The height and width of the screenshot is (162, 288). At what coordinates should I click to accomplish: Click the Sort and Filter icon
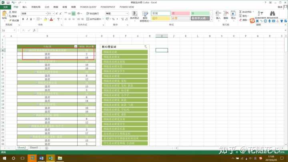260,14
